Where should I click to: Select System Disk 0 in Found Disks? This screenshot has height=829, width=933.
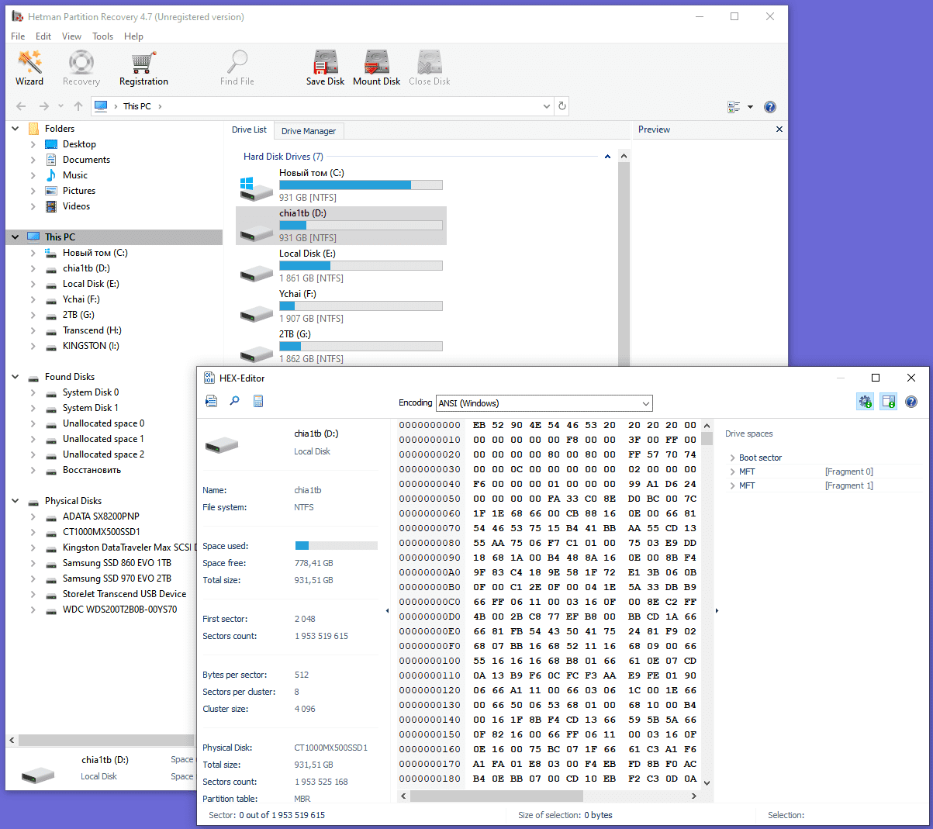(91, 392)
